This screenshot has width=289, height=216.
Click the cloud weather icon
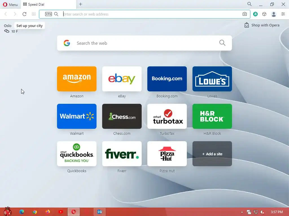pyautogui.click(x=7, y=31)
